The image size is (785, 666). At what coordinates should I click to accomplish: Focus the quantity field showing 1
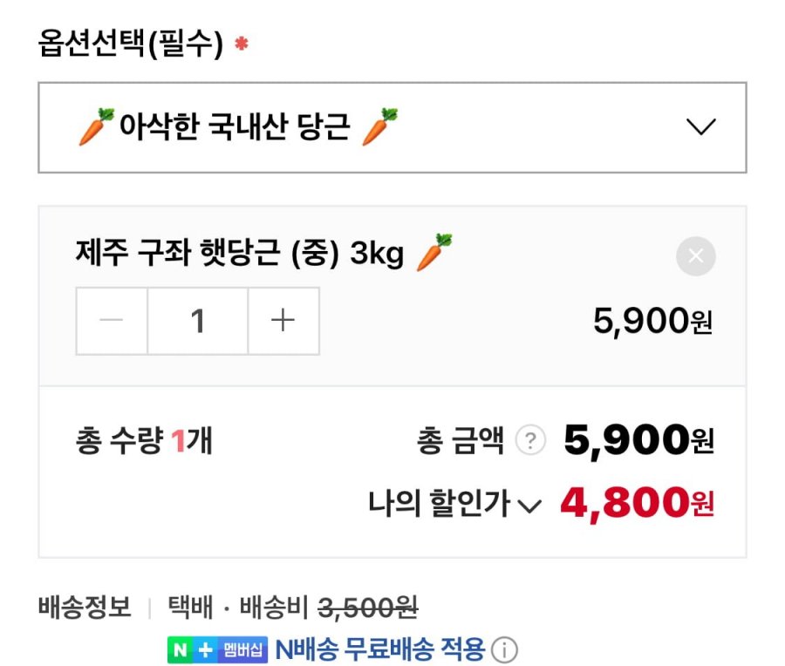click(x=198, y=321)
